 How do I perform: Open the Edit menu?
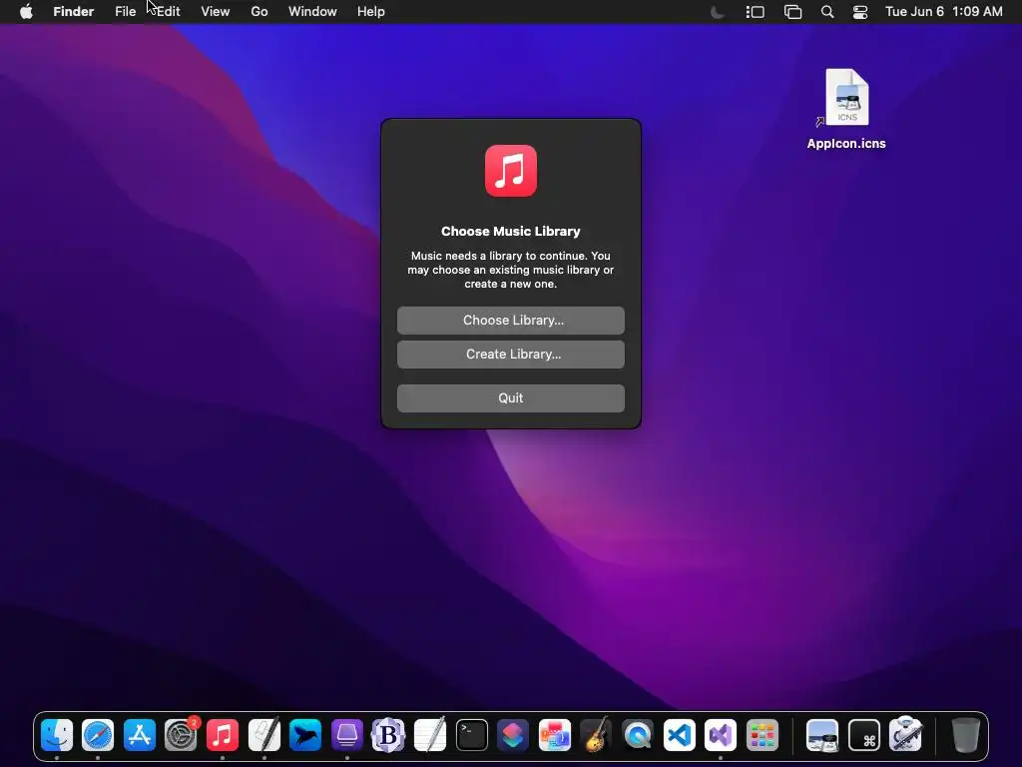168,12
